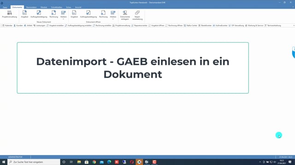Open NaKa Center shortcut
The image size is (295, 165).
pyautogui.click(x=190, y=26)
